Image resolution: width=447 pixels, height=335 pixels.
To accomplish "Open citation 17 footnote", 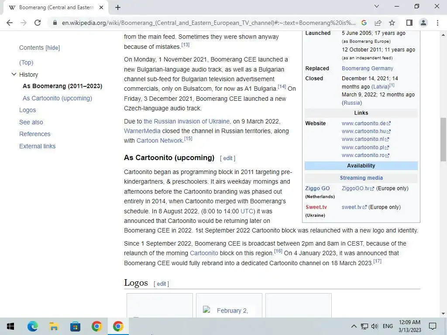I will pos(378,261).
